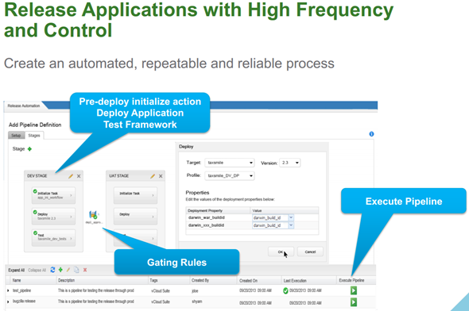The image size is (469, 311).
Task: Add a new stage with green plus
Action: pyautogui.click(x=29, y=149)
